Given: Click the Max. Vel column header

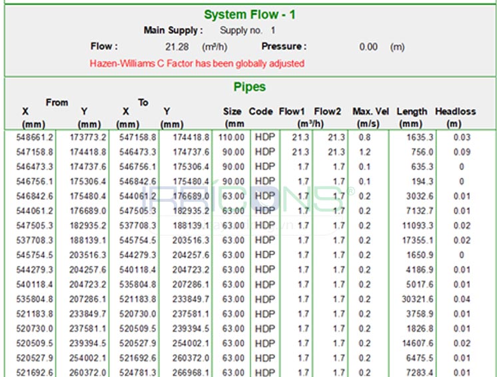Looking at the screenshot, I should pos(370,112).
